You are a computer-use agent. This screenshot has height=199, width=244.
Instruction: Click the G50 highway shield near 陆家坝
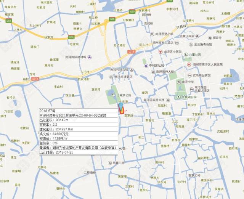click(x=71, y=37)
